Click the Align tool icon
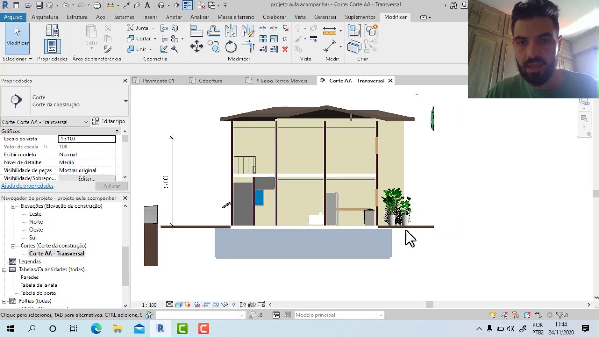Screen dimensions: 599x337 point(197,31)
